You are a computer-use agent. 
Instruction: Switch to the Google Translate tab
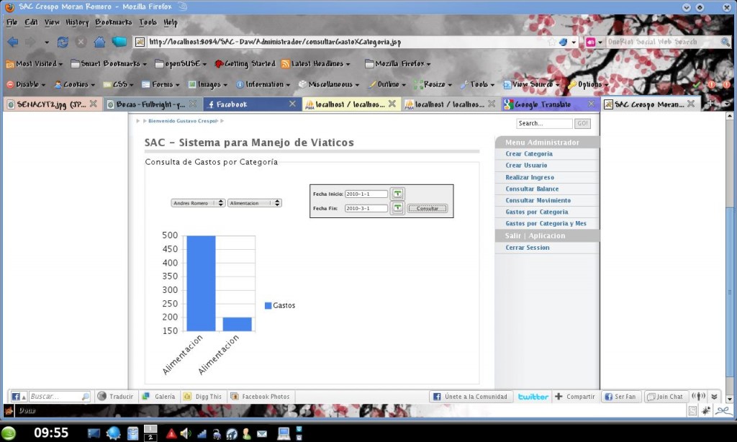(543, 103)
